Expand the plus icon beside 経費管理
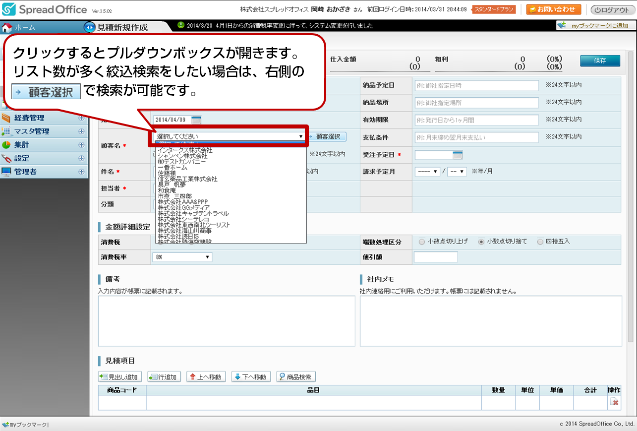The height and width of the screenshot is (431, 637). click(x=81, y=118)
